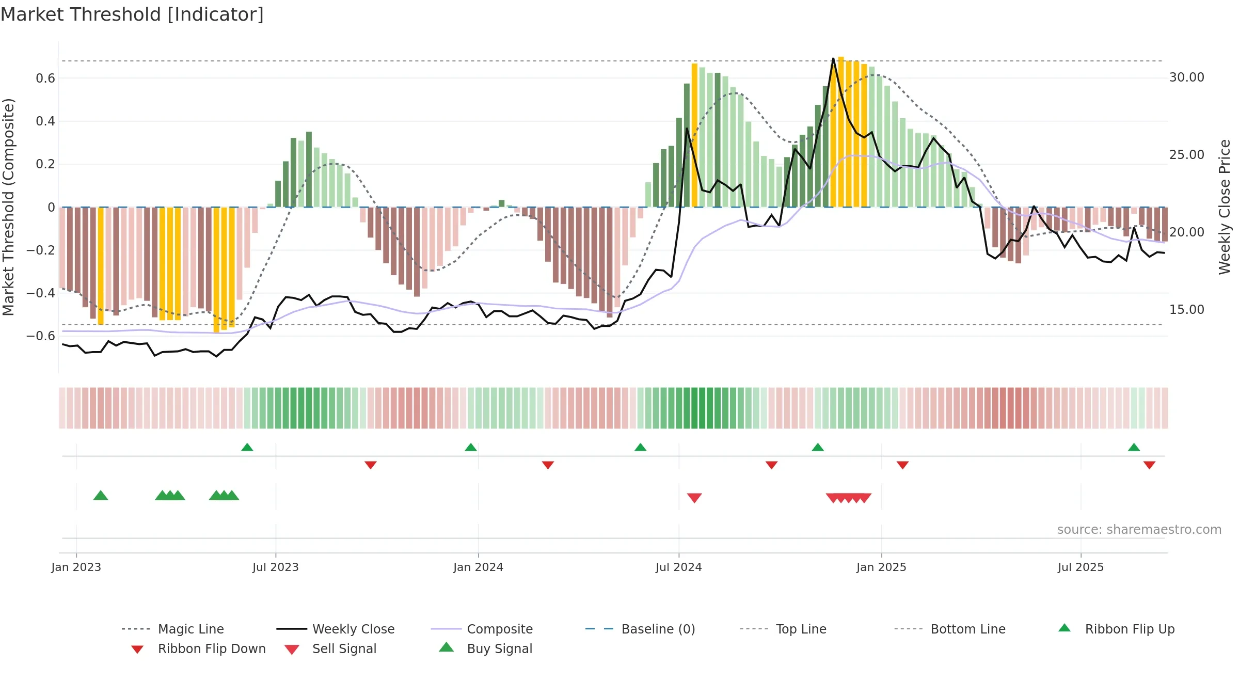Viewport: 1239px width, 697px height.
Task: Select the ribbon flip up marker after Jul 2025
Action: click(x=1134, y=447)
